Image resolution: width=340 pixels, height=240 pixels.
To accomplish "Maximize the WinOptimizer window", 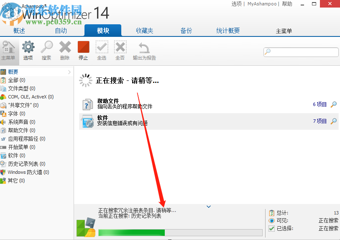I will click(x=314, y=4).
